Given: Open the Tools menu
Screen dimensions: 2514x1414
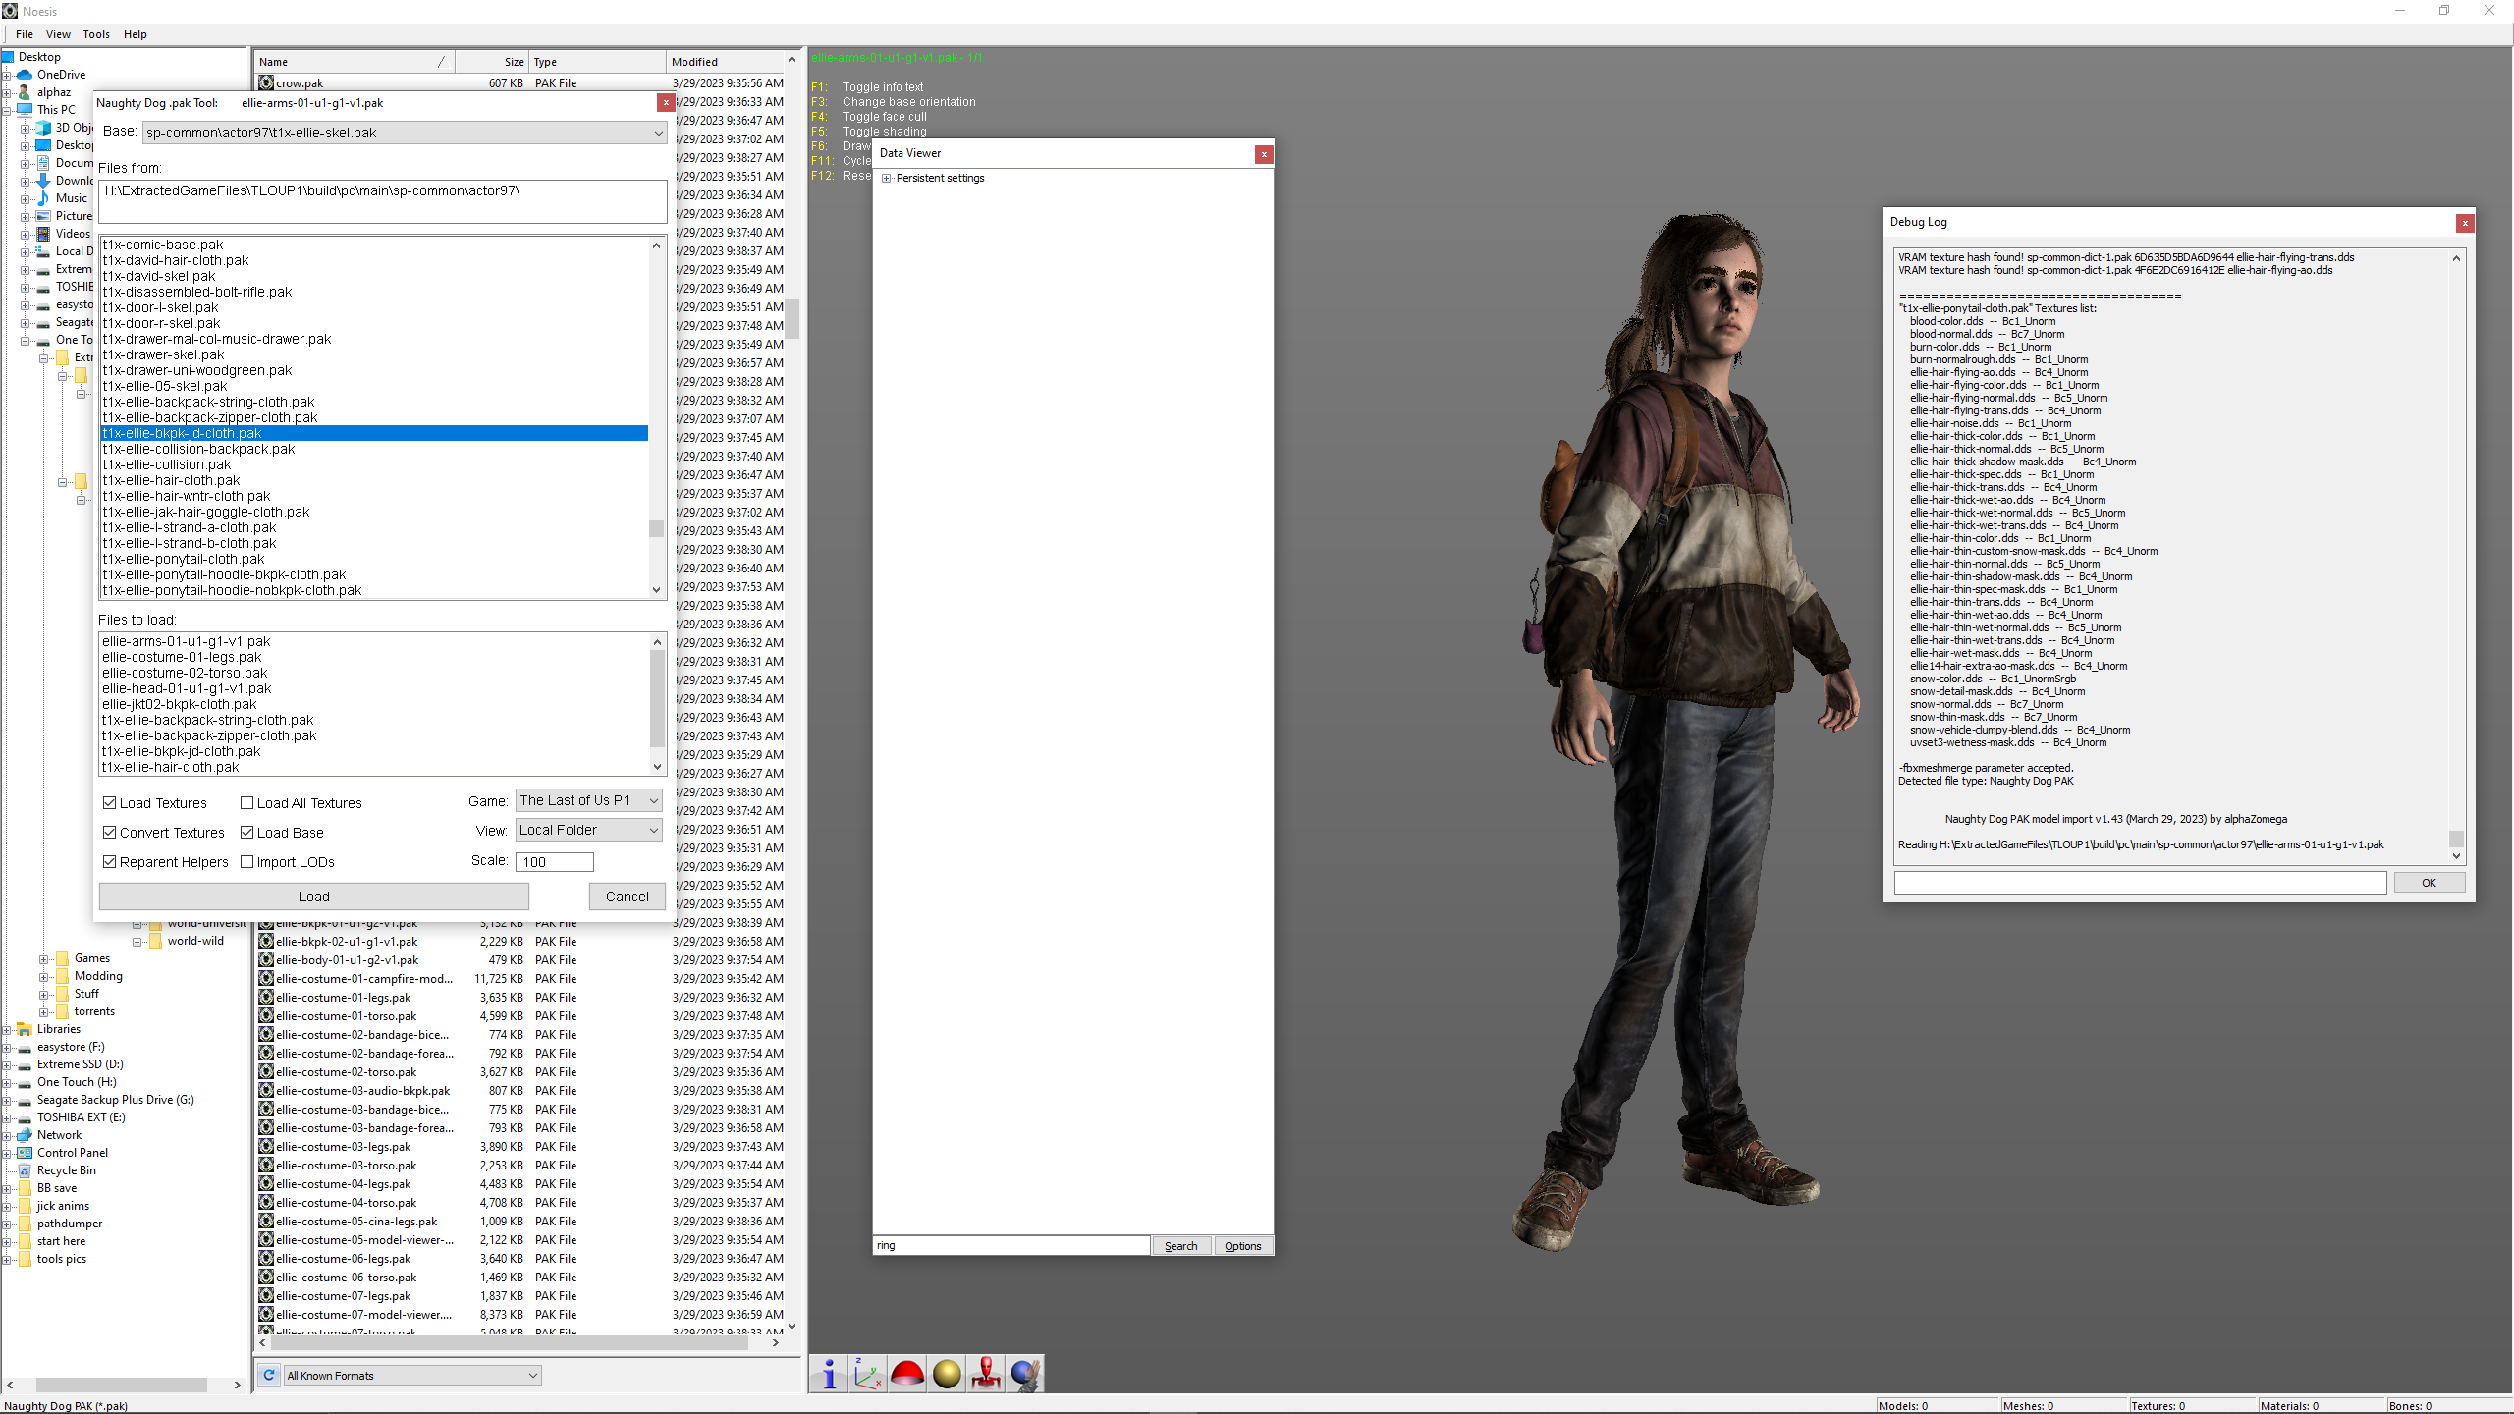Looking at the screenshot, I should click(x=96, y=34).
